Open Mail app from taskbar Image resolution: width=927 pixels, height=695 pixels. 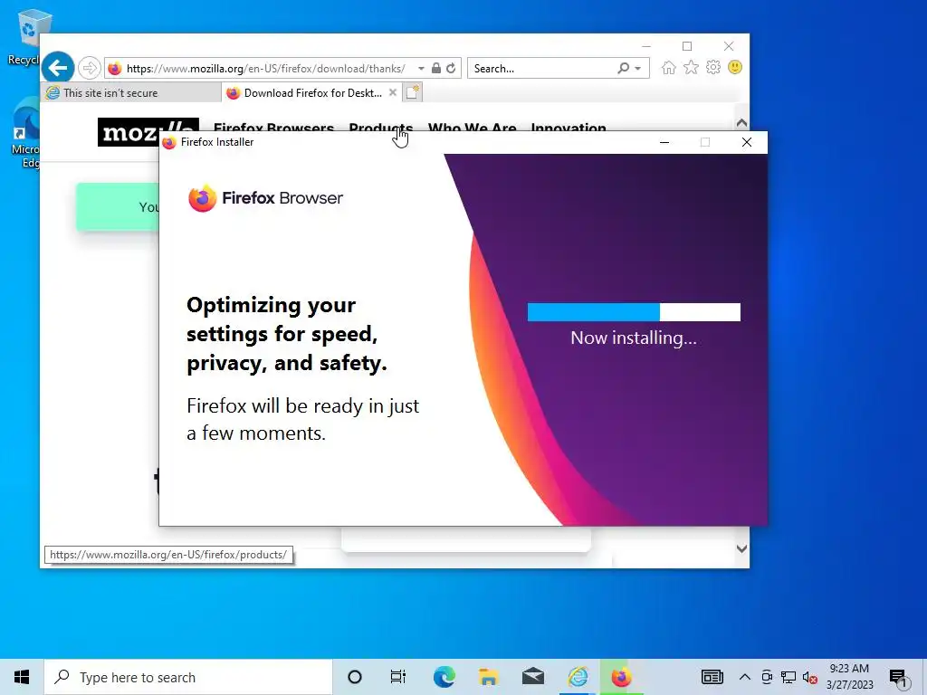(532, 677)
